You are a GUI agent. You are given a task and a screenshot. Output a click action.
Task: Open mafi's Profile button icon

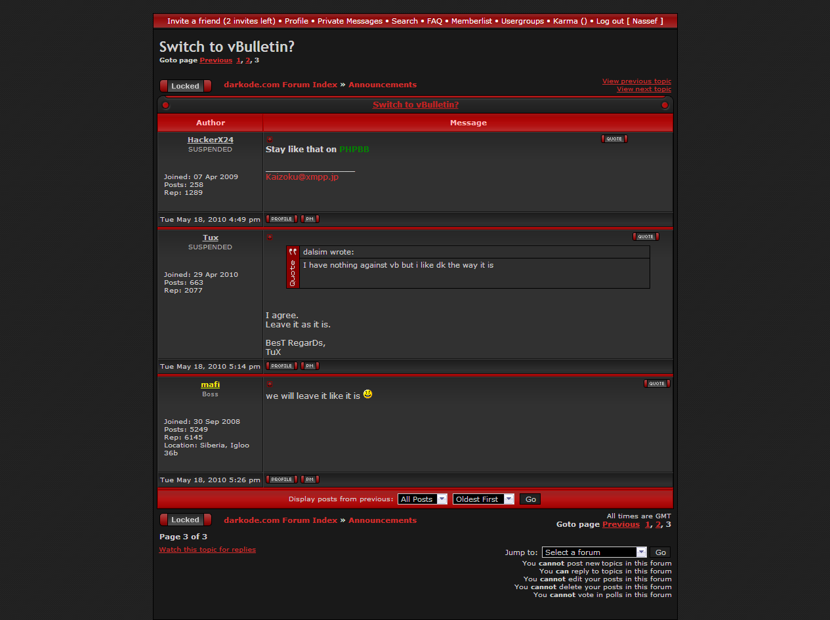(x=281, y=480)
